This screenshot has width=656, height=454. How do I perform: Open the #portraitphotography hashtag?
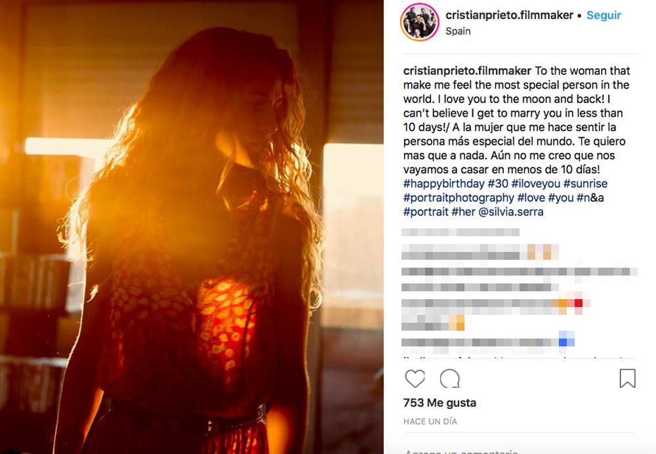459,198
